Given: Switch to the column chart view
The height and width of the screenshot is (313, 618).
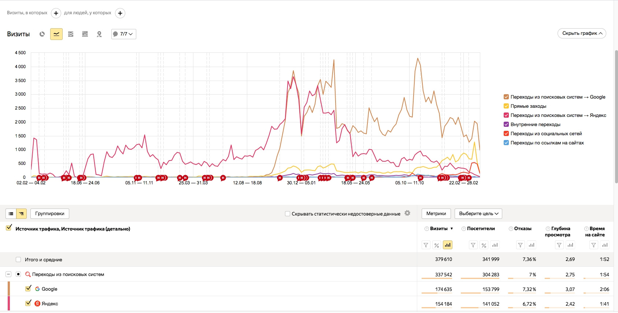Looking at the screenshot, I should pos(85,34).
